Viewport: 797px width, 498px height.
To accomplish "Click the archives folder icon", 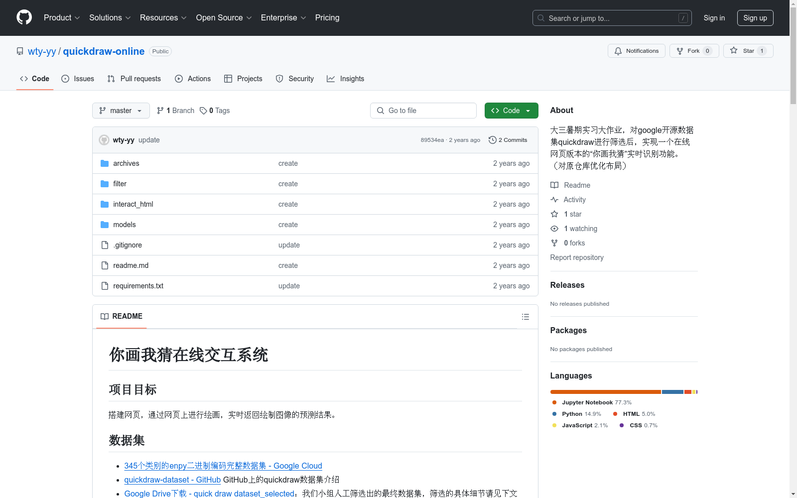I will click(105, 163).
